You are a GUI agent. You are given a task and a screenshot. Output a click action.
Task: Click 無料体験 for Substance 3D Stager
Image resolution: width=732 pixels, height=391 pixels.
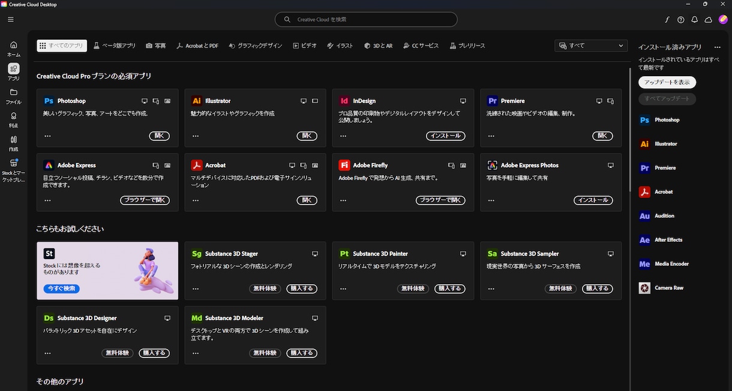[x=265, y=288]
